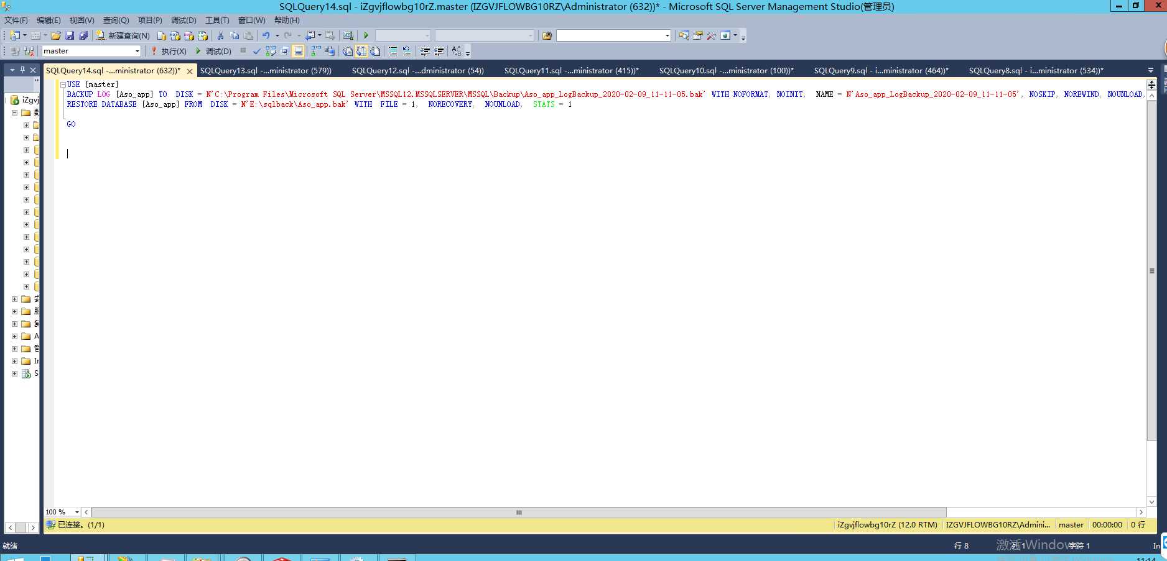
Task: Increase the indent of selected lines
Action: [439, 52]
